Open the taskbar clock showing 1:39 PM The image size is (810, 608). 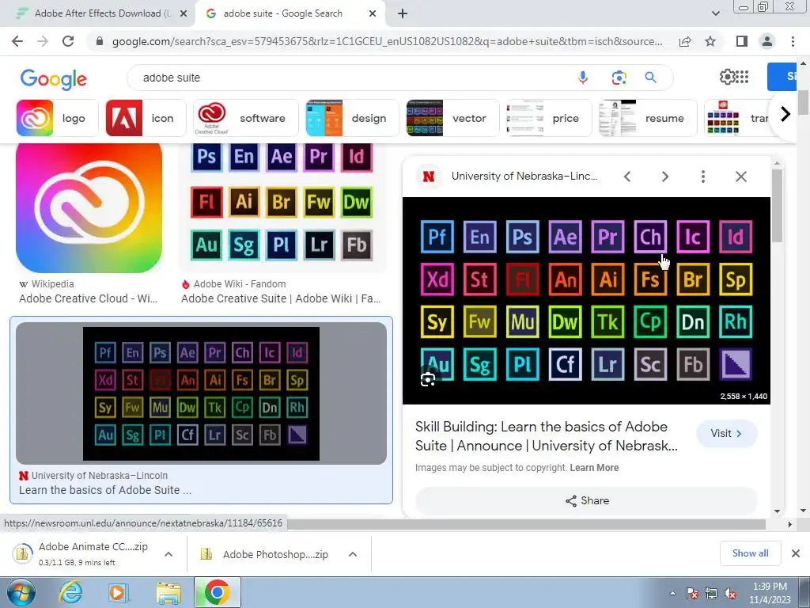(770, 593)
